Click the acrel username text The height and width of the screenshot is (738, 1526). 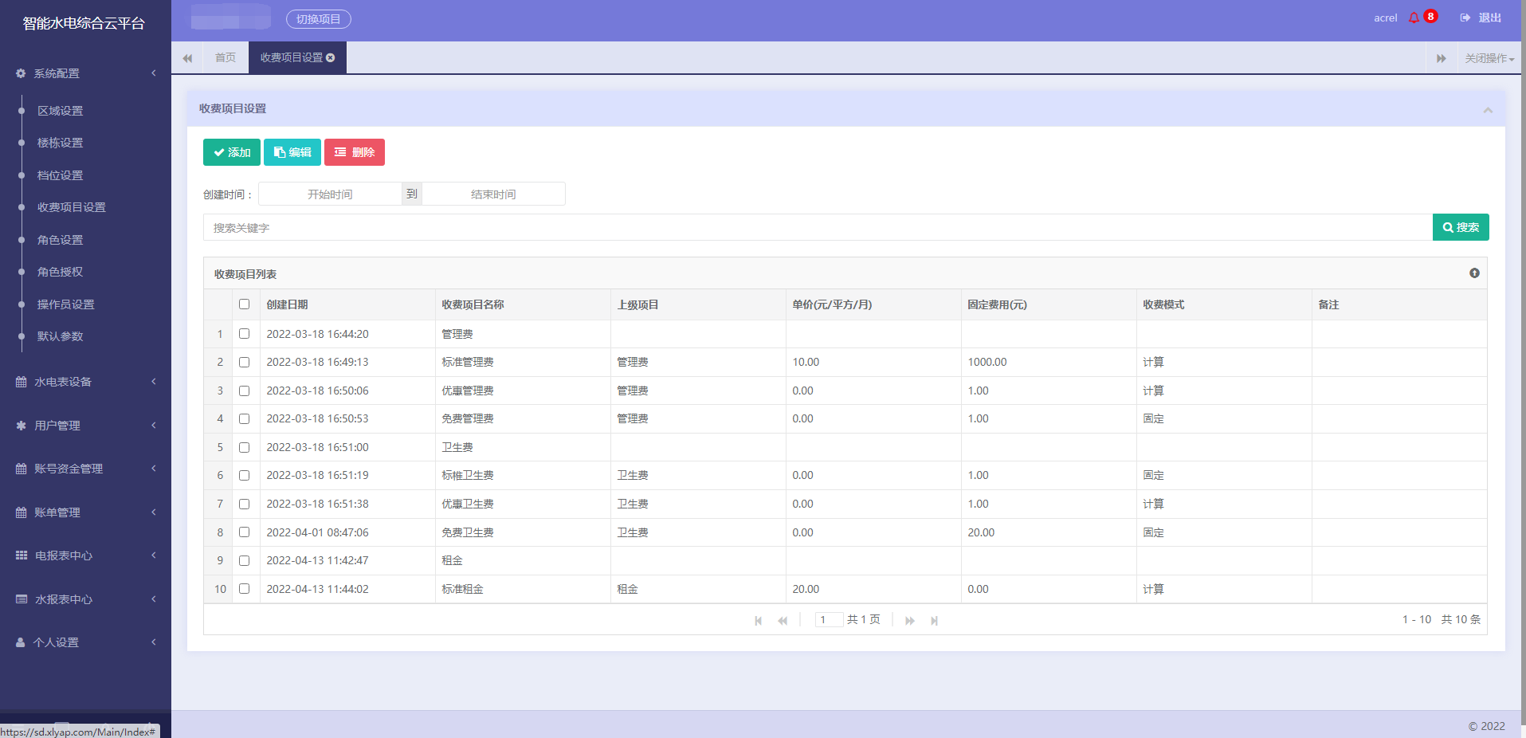click(x=1385, y=18)
